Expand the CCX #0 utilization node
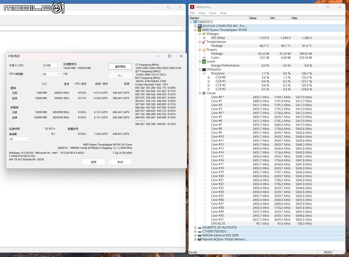This screenshot has width=349, height=257. 209,77
